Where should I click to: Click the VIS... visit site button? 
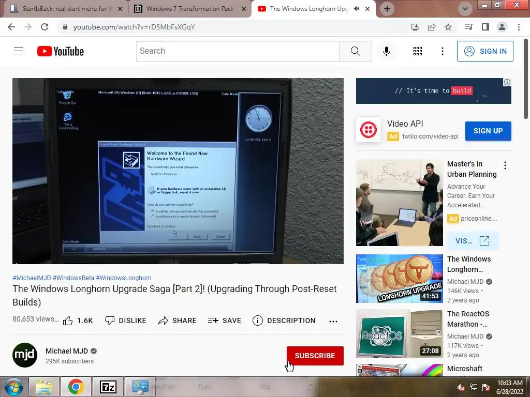coord(473,241)
